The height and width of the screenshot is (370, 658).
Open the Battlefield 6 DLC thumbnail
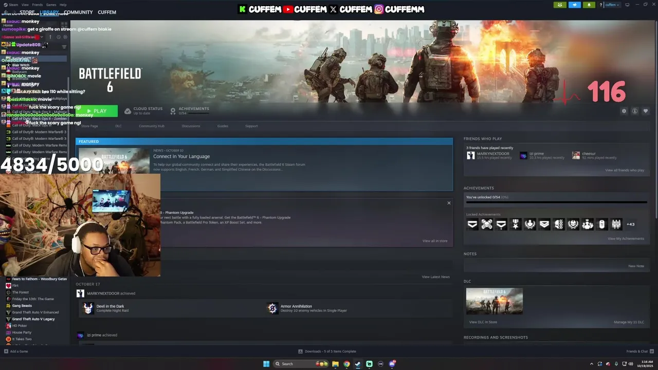pyautogui.click(x=495, y=301)
